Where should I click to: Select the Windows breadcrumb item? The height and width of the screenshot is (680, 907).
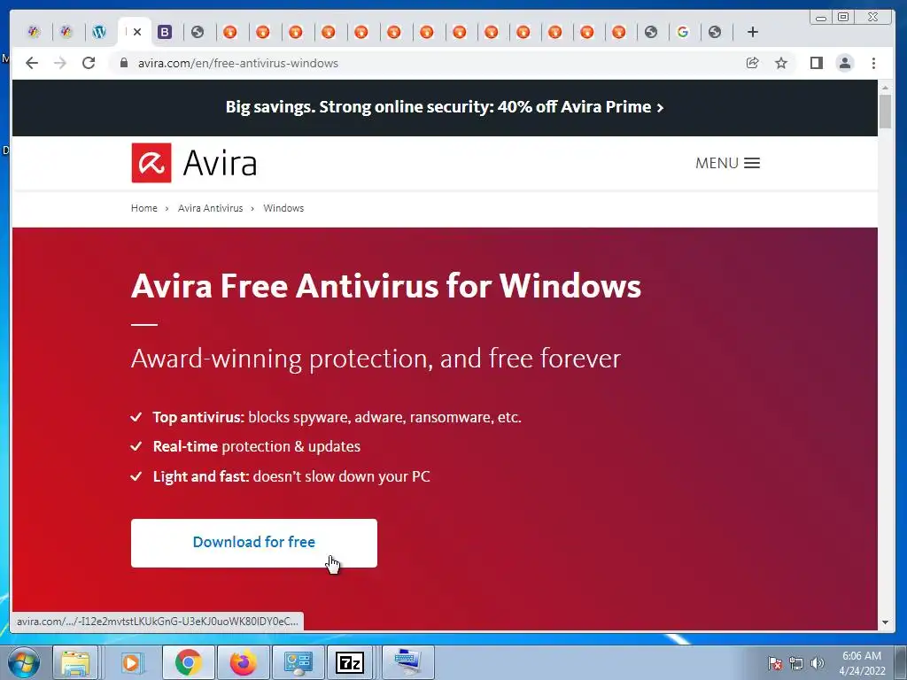[x=283, y=208]
